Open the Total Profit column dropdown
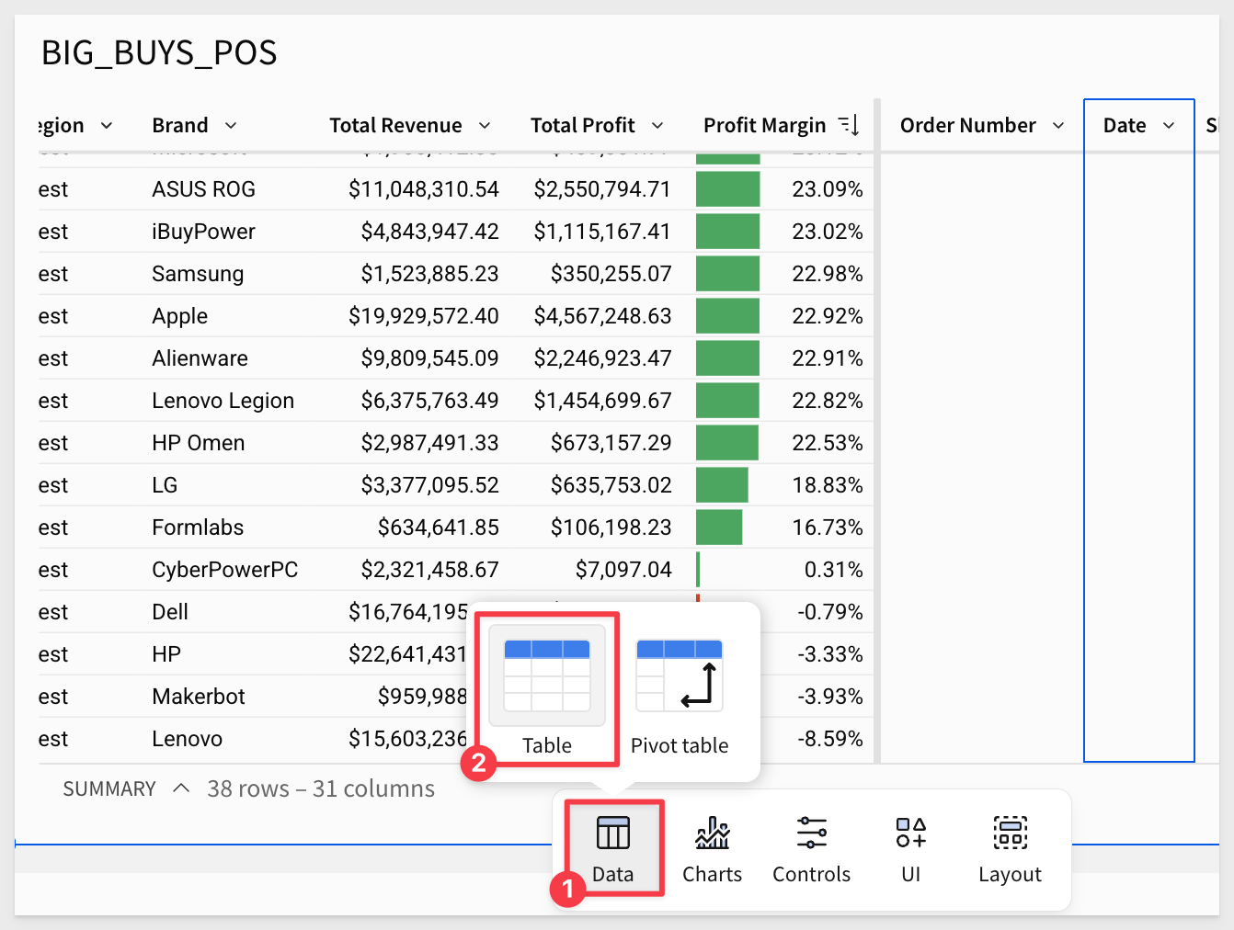1234x930 pixels. tap(657, 125)
